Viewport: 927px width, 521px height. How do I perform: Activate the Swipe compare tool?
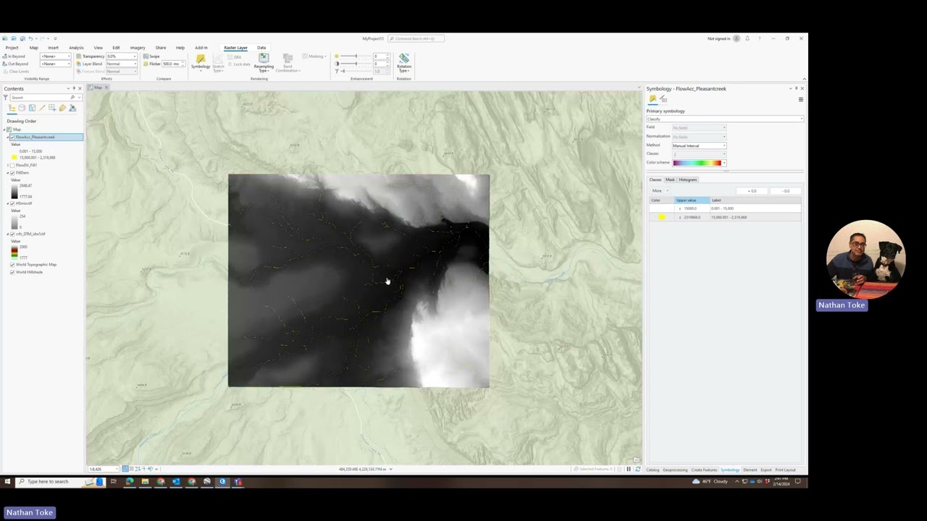[151, 56]
